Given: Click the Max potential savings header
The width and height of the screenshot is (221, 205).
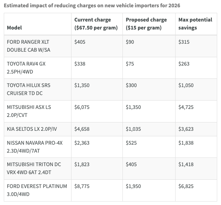Looking at the screenshot, I should pos(195,24).
